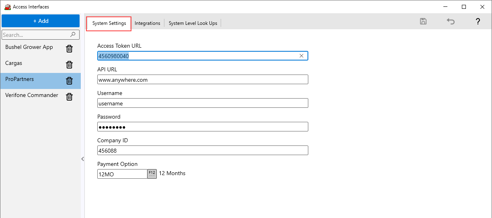
Task: Delete the ProPartners interface entry
Action: click(x=69, y=81)
